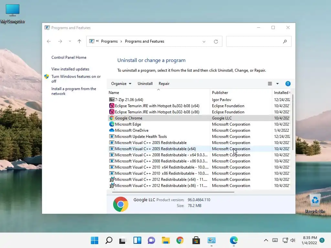Image resolution: width=331 pixels, height=248 pixels.
Task: Click the Repair toolbar button
Action: (x=164, y=84)
